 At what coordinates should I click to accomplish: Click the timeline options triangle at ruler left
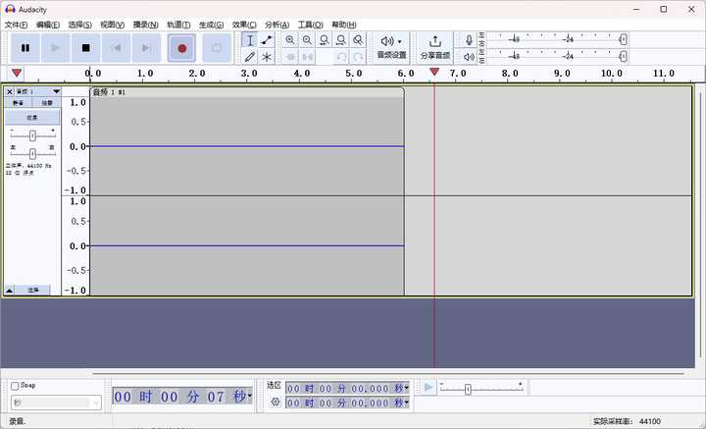17,73
